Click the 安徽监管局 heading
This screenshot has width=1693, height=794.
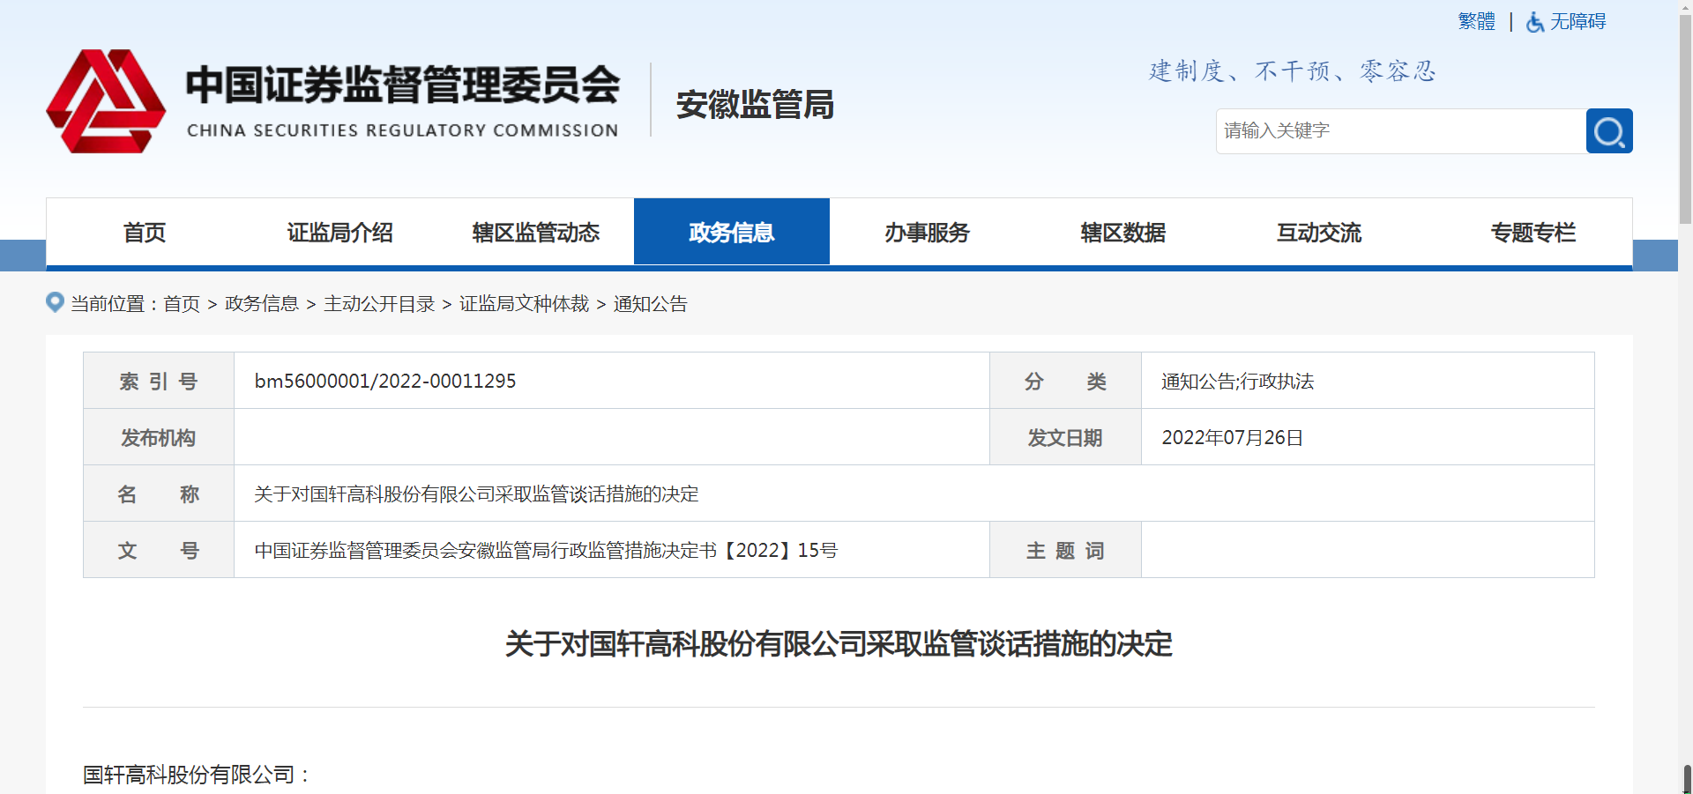pyautogui.click(x=755, y=105)
